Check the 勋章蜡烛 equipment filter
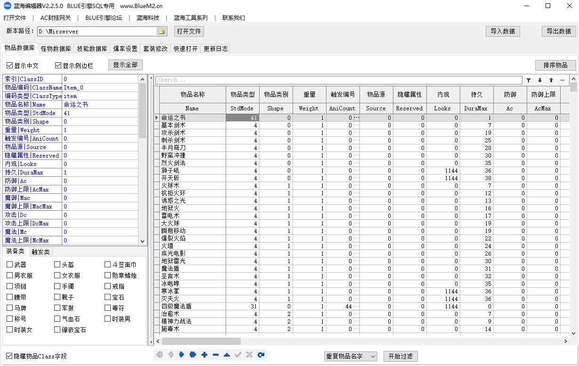This screenshot has height=366, width=579. (107, 275)
